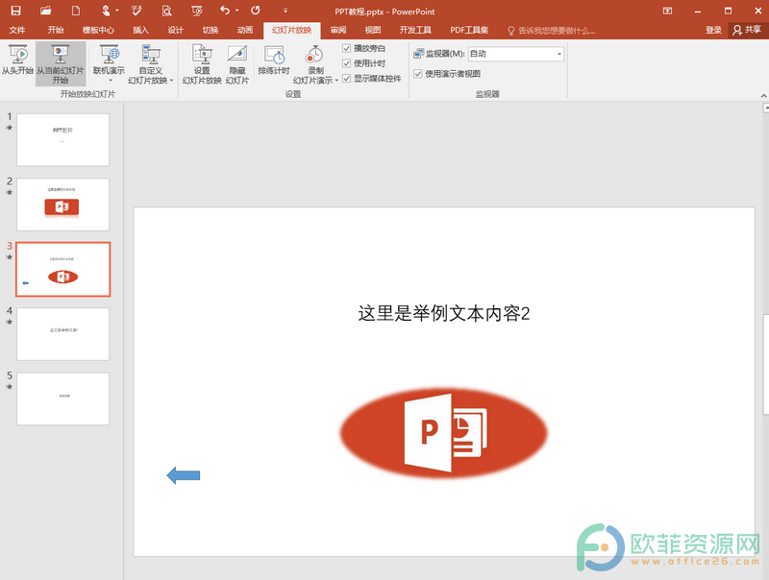This screenshot has width=769, height=580.
Task: Expand the Present Online dropdown arrow
Action: click(x=111, y=81)
